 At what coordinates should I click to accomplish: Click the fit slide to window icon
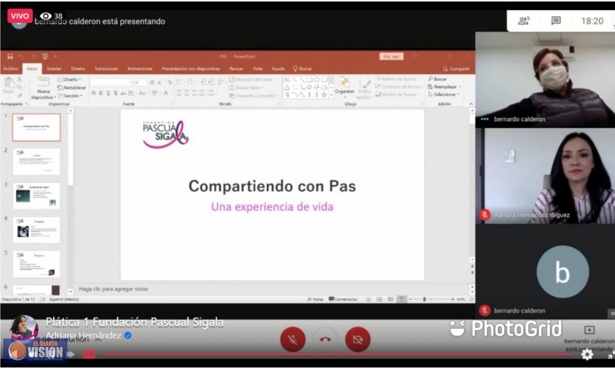[471, 299]
